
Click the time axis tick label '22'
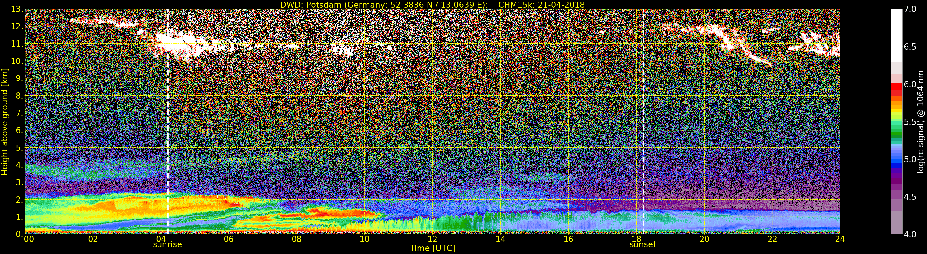(x=772, y=239)
